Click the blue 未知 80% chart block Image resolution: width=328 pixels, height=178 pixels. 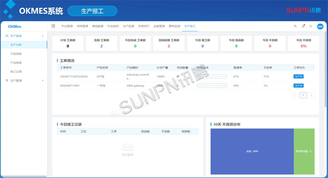coord(252,151)
